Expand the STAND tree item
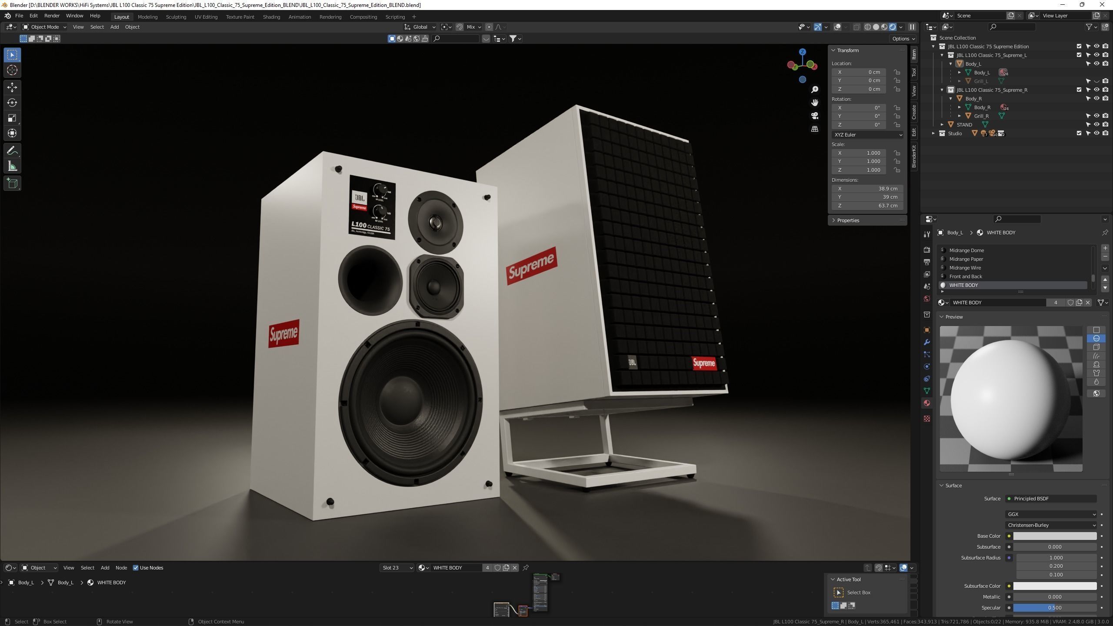 coord(942,125)
